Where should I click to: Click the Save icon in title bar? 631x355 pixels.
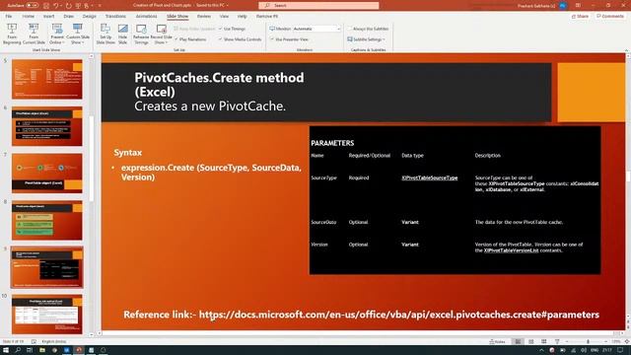[x=46, y=6]
